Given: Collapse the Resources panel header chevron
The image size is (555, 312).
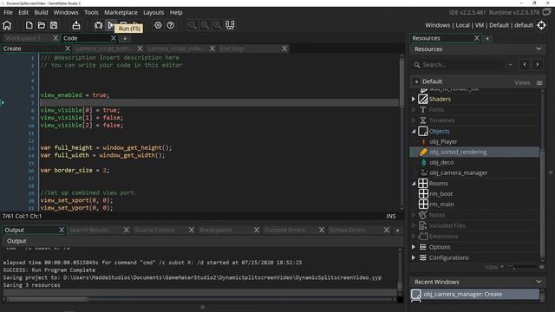Looking at the screenshot, I should tap(539, 49).
